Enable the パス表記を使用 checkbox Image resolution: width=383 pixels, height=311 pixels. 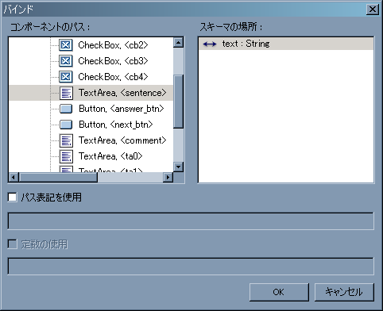click(x=12, y=198)
